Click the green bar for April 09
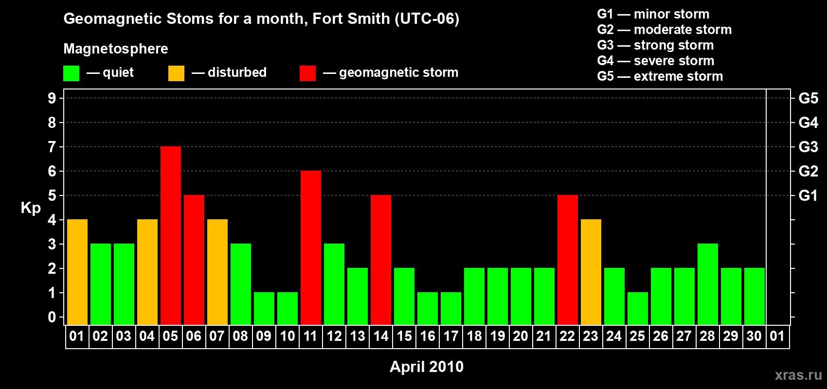The width and height of the screenshot is (827, 389). [x=264, y=309]
